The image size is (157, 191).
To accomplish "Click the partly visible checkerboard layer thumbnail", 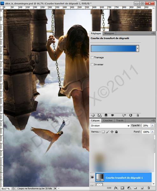I will click(x=99, y=184).
